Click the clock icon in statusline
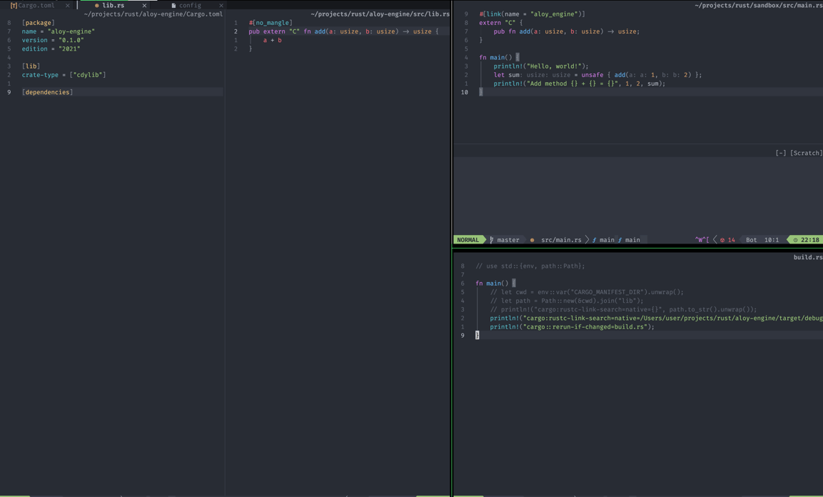This screenshot has height=497, width=823. click(795, 240)
